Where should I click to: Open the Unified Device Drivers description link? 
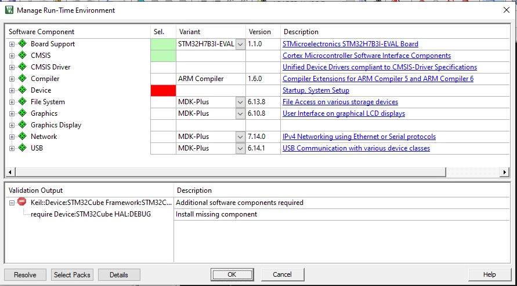click(x=379, y=67)
